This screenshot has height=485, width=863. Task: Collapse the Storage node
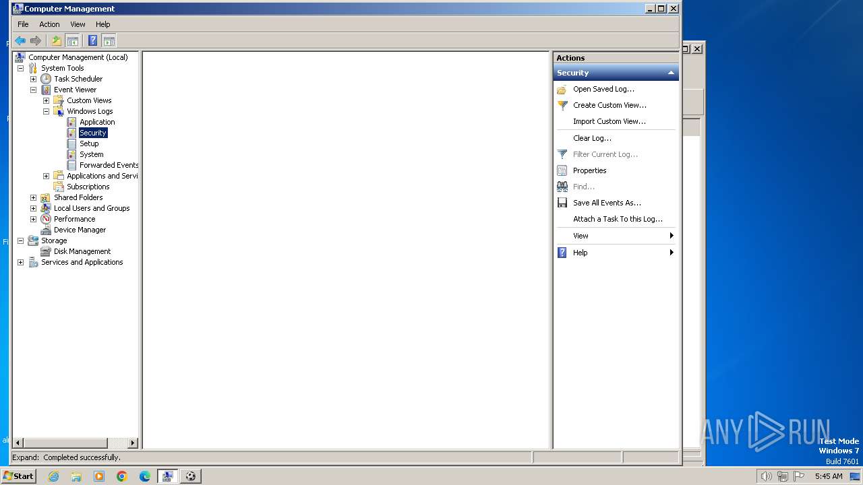coord(20,240)
